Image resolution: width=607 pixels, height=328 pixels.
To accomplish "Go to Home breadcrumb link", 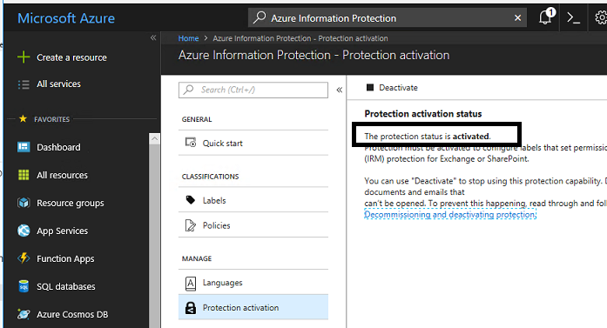I will (188, 38).
